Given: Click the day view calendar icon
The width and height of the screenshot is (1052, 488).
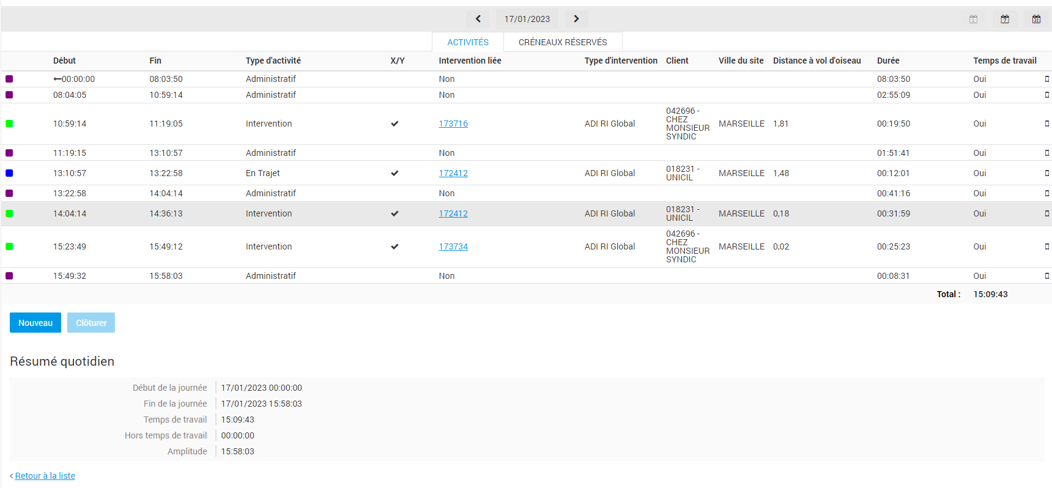Looking at the screenshot, I should click(973, 19).
